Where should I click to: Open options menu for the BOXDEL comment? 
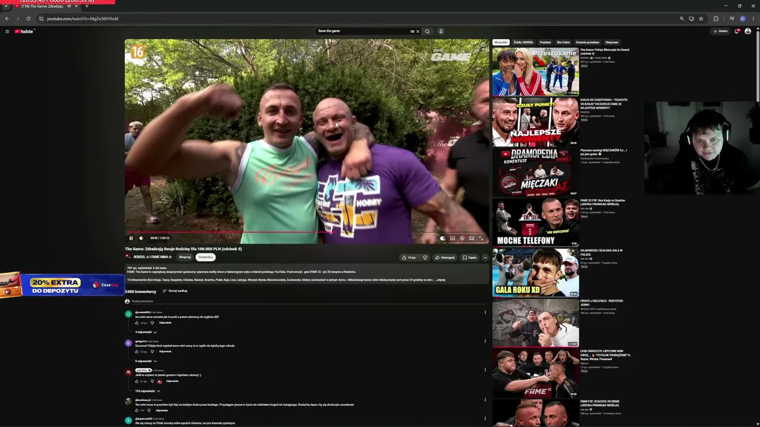(485, 370)
